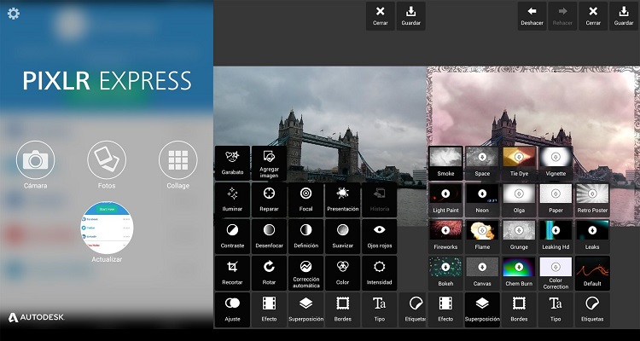This screenshot has width=640, height=341.
Task: Open the Ojos rojos tool
Action: click(379, 236)
